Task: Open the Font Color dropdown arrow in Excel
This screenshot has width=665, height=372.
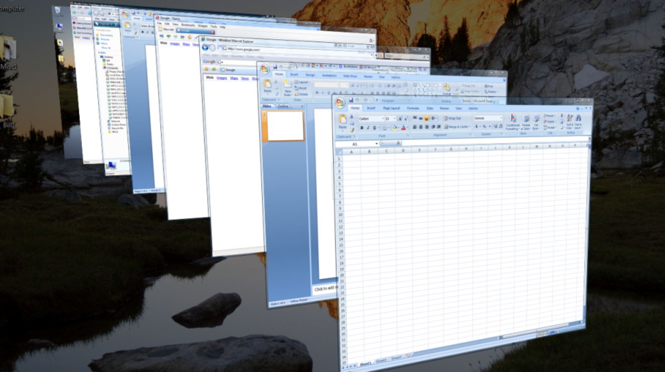Action: click(407, 127)
